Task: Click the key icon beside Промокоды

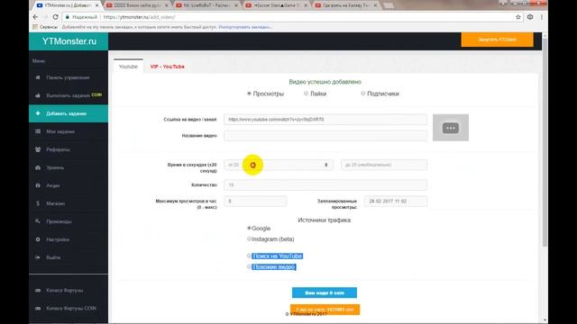Action: pos(38,221)
